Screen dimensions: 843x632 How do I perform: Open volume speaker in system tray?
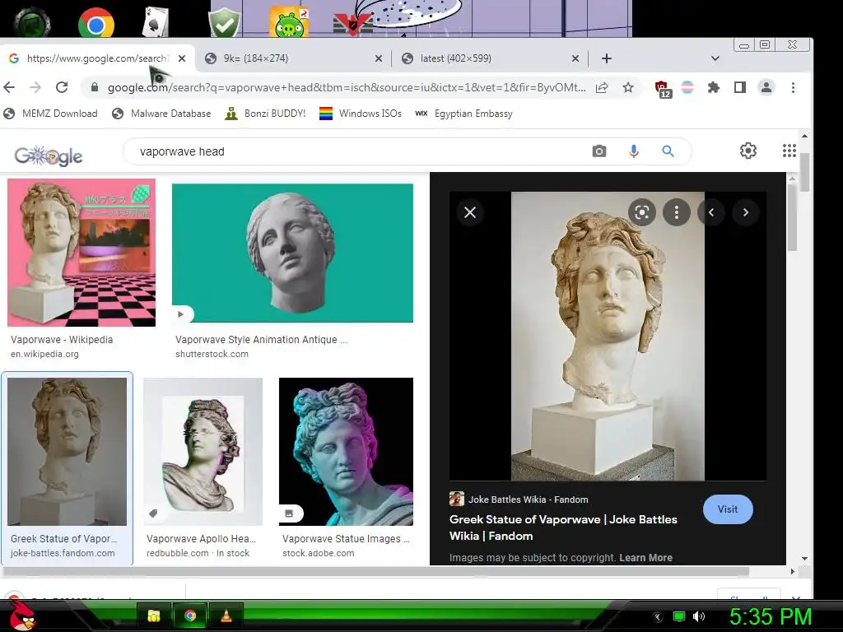[699, 616]
